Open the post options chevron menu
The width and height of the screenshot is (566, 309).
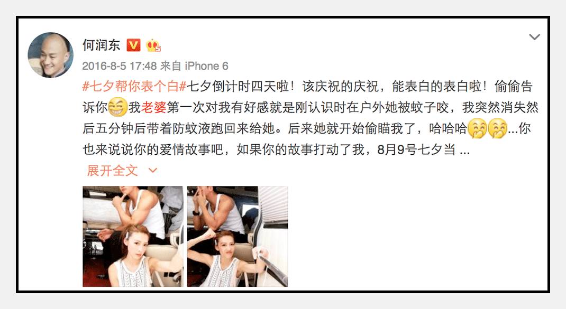[534, 37]
